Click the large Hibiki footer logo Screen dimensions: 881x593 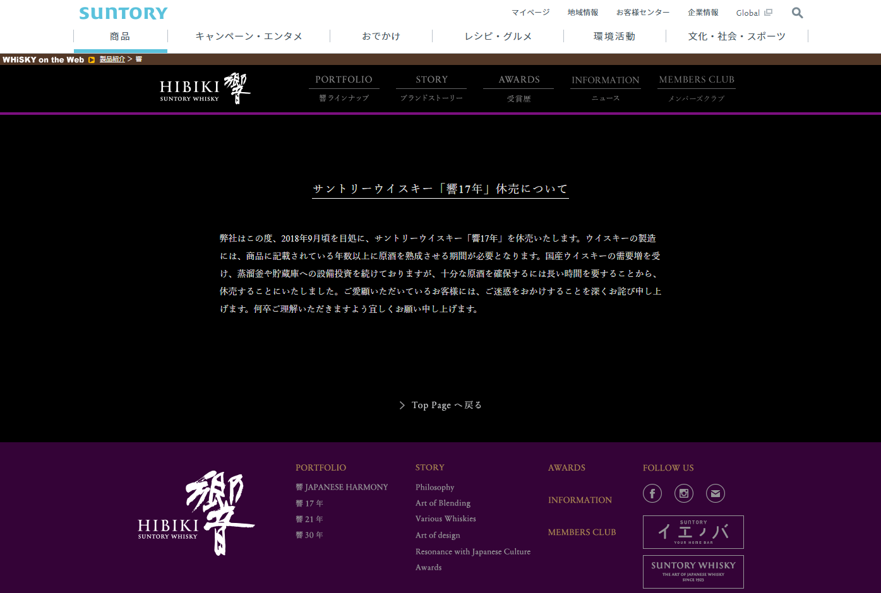click(196, 513)
